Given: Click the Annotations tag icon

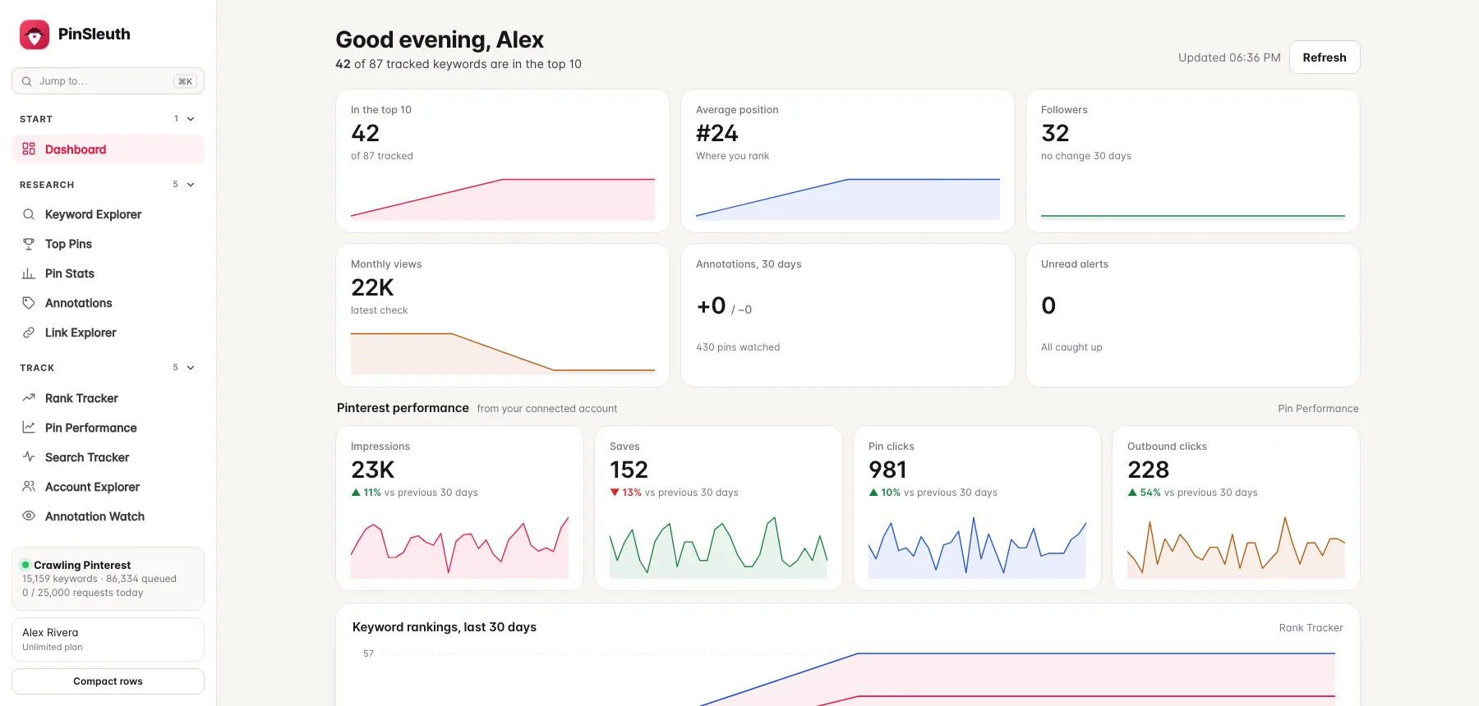Looking at the screenshot, I should 29,303.
